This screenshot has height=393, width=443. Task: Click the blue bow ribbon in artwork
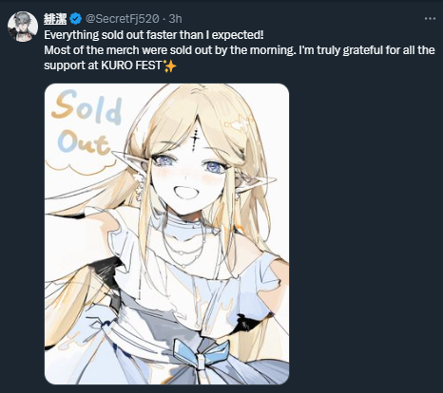click(205, 352)
